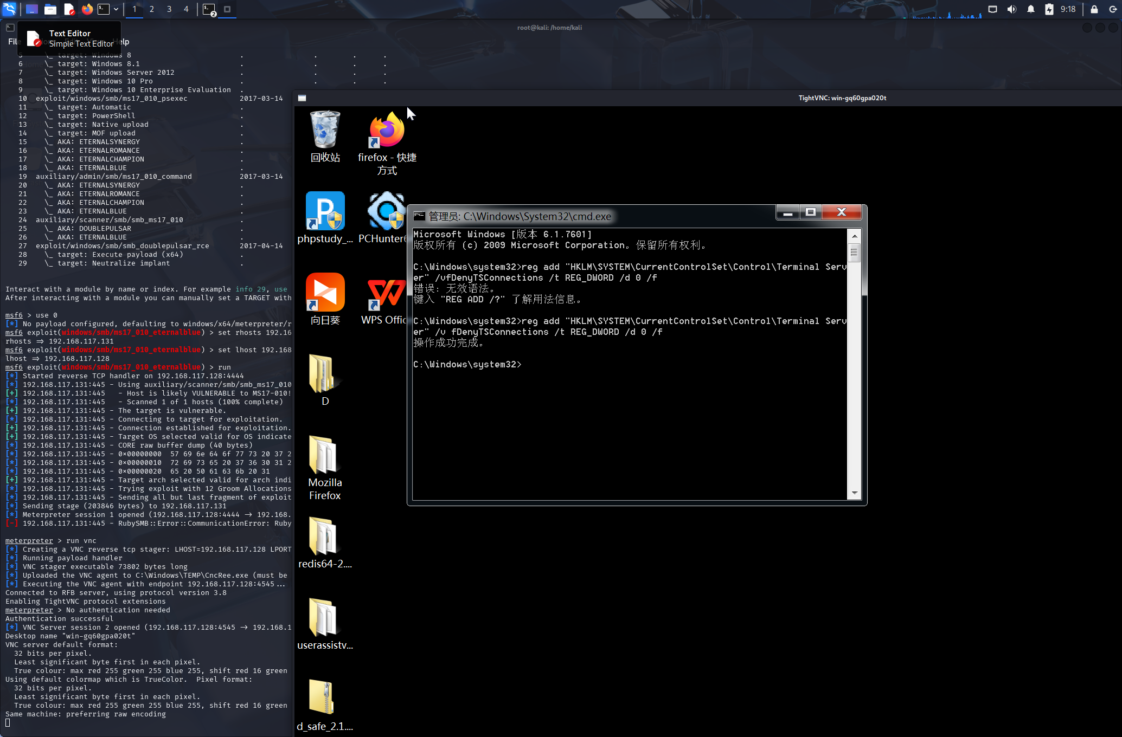
Task: Click the Text Editor launcher icon
Action: (69, 9)
